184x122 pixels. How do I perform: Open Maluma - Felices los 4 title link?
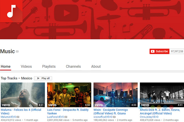point(21,112)
